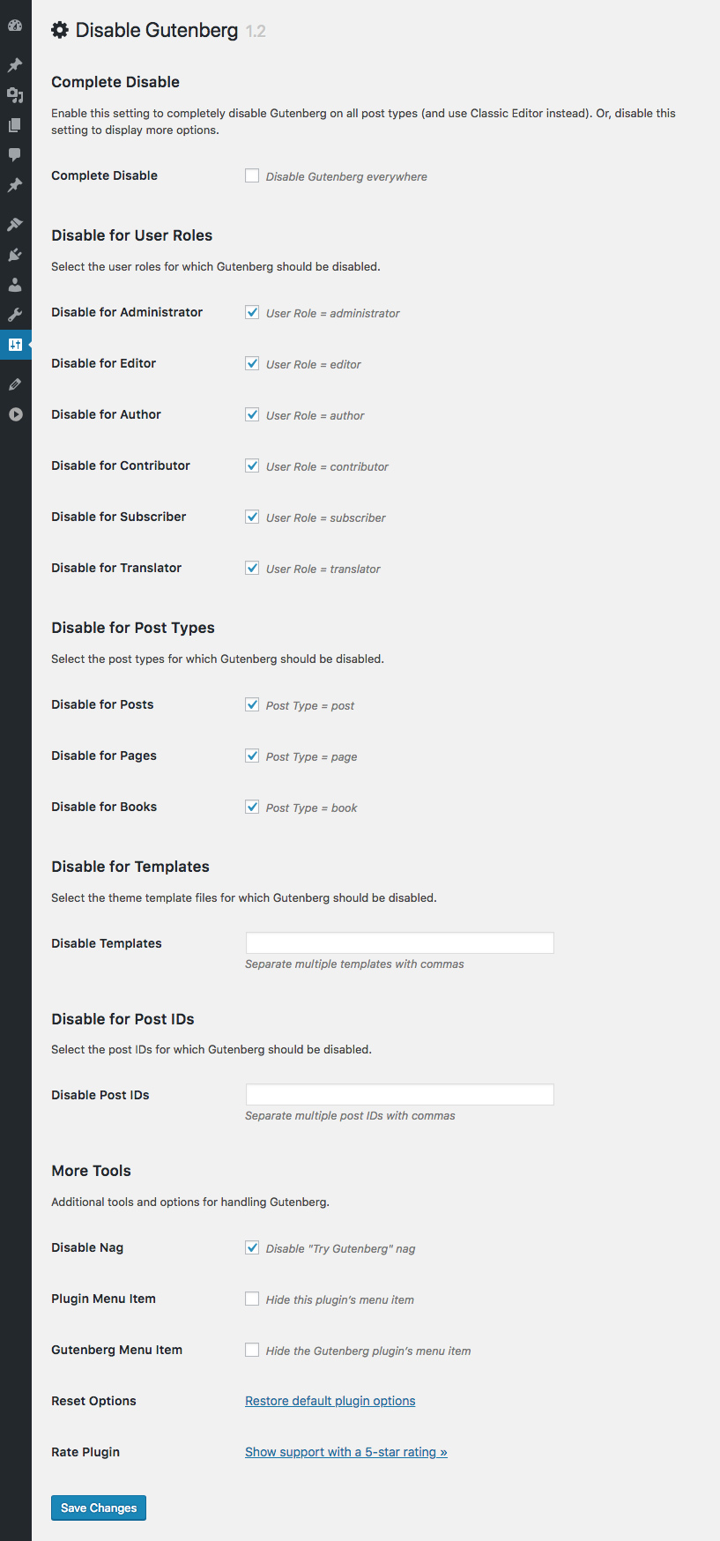The width and height of the screenshot is (720, 1541).
Task: Uncheck the User Role = editor checkbox
Action: point(252,363)
